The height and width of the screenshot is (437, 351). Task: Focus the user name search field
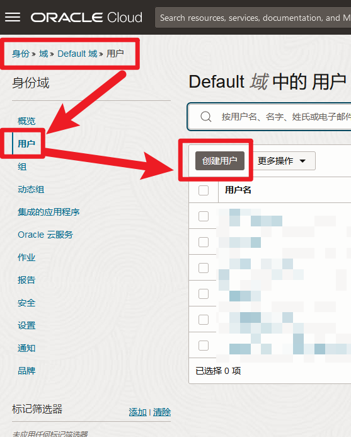(x=269, y=117)
